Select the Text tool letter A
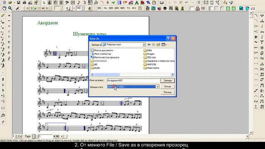This screenshot has width=265, height=149. coord(137,2)
